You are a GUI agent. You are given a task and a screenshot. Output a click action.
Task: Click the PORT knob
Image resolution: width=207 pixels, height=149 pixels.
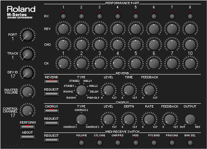27,35
